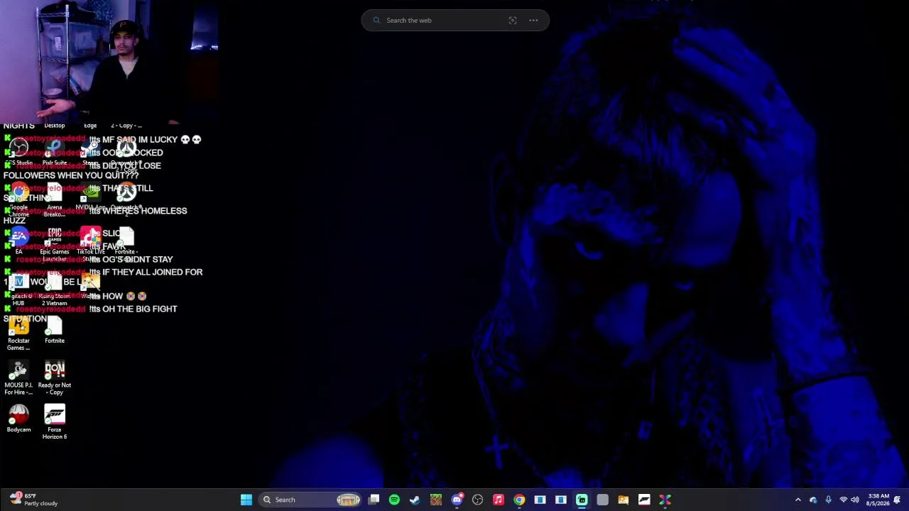Open TikTok LIVE Studio desktop icon

tap(90, 245)
